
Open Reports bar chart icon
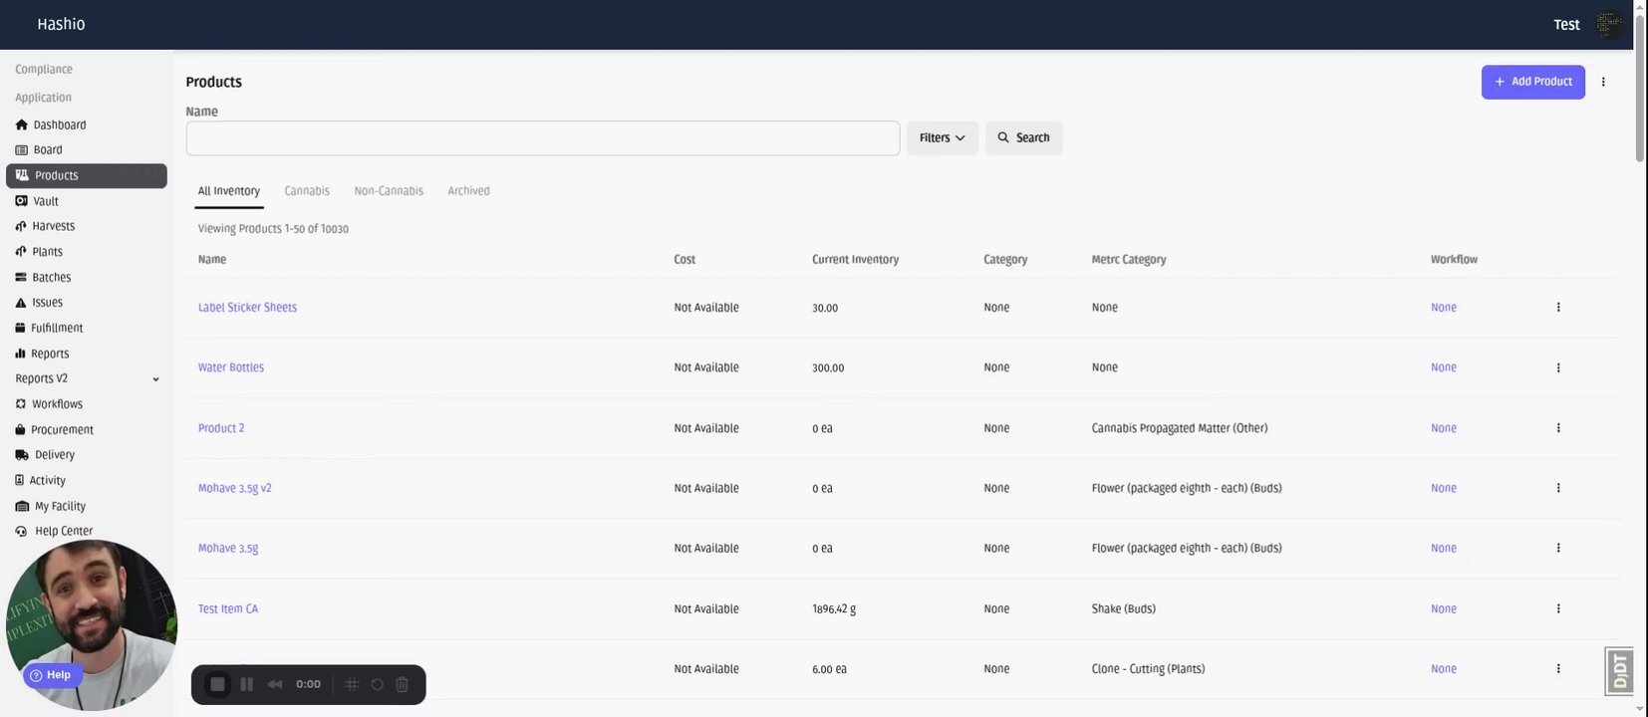[x=20, y=354]
